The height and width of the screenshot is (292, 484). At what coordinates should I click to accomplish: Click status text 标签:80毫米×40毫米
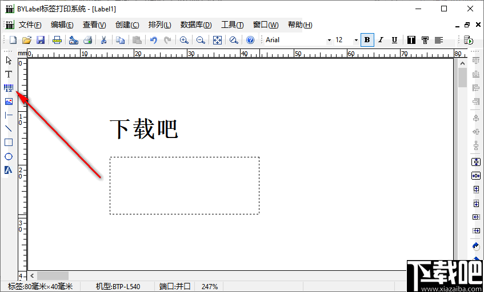(x=40, y=287)
